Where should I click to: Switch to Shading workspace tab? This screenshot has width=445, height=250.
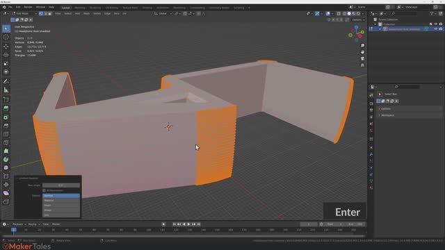tap(147, 8)
